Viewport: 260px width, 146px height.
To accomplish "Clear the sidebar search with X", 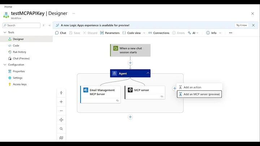I will (43, 25).
